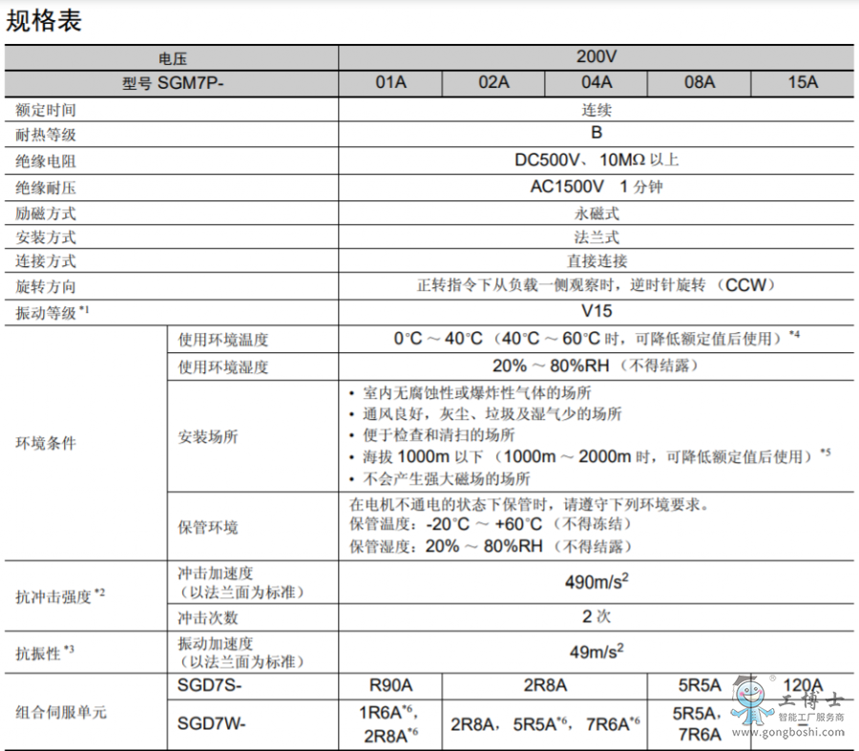Select the 安装场所 label

click(x=208, y=437)
